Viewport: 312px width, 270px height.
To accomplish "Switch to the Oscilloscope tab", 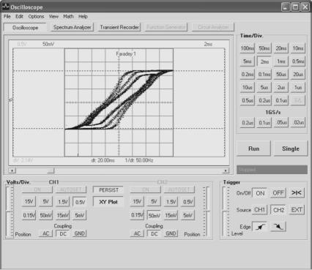I will tap(25, 28).
